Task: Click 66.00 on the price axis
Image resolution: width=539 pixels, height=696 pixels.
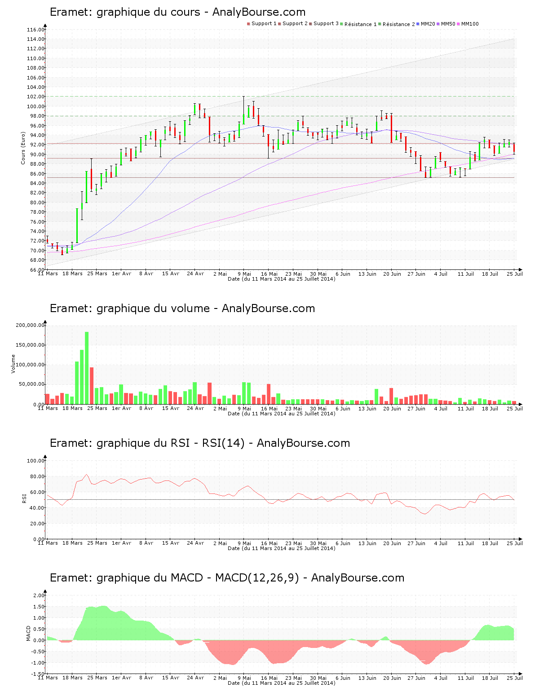Action: click(37, 270)
